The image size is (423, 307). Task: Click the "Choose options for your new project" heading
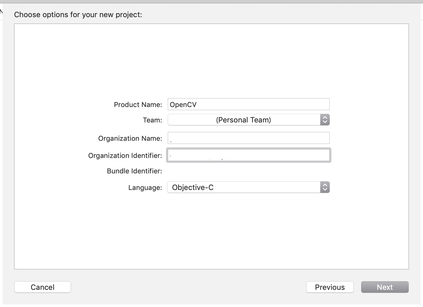coord(78,15)
